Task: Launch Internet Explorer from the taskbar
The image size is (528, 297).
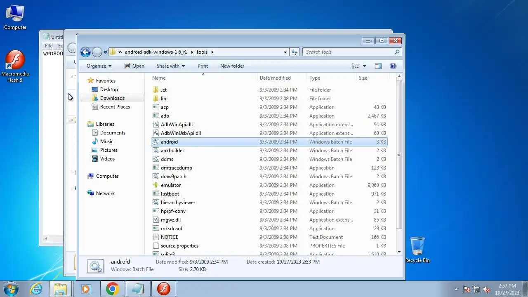Action: [x=36, y=289]
